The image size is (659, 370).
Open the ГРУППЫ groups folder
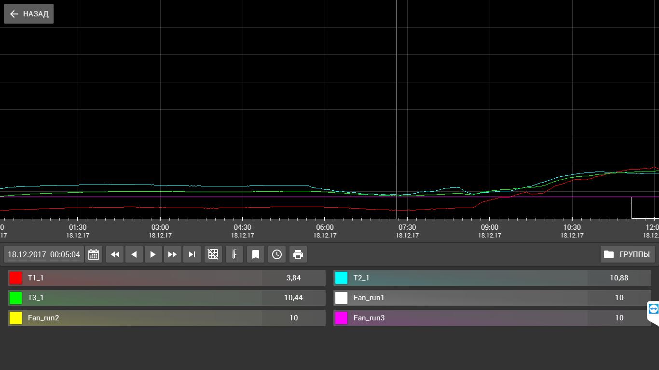(x=628, y=254)
